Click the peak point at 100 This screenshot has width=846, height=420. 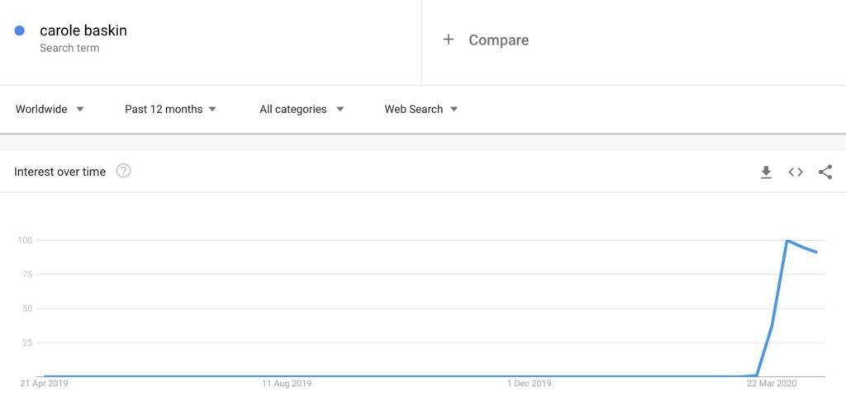[787, 241]
